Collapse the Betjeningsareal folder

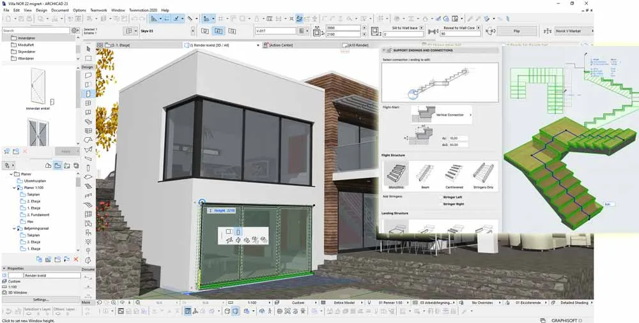click(x=15, y=229)
